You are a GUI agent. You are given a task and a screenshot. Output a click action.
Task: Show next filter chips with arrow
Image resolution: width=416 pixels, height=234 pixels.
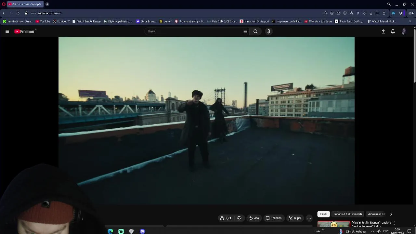pos(391,214)
